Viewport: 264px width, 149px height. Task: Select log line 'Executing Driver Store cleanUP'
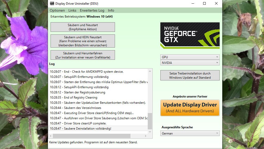(98, 113)
